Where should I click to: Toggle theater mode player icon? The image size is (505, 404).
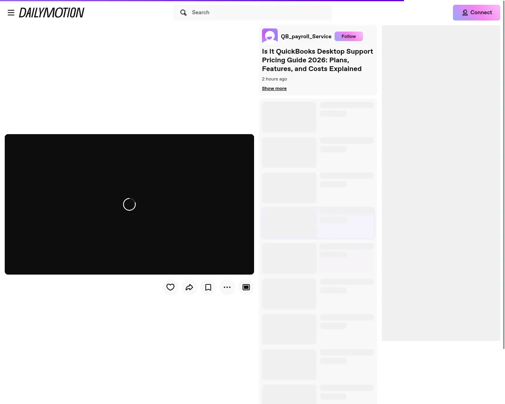[x=246, y=287]
